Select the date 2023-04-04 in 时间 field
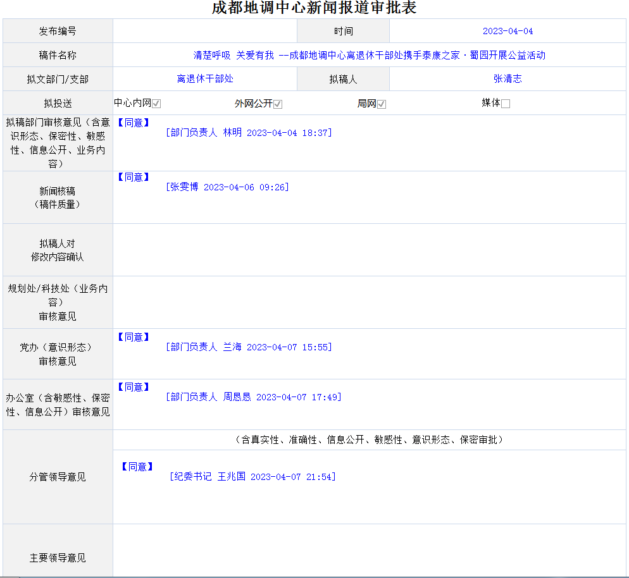The height and width of the screenshot is (578, 629). pyautogui.click(x=508, y=31)
